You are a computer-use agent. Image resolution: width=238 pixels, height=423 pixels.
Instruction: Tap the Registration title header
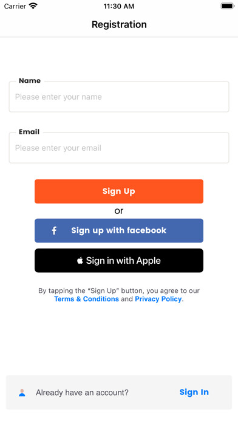(119, 24)
